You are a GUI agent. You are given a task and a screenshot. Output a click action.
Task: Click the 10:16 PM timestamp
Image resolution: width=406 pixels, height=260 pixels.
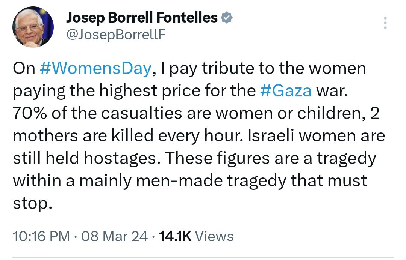pyautogui.click(x=41, y=236)
